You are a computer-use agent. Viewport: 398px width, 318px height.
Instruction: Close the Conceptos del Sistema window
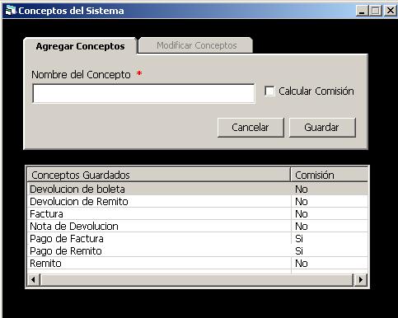click(x=391, y=11)
